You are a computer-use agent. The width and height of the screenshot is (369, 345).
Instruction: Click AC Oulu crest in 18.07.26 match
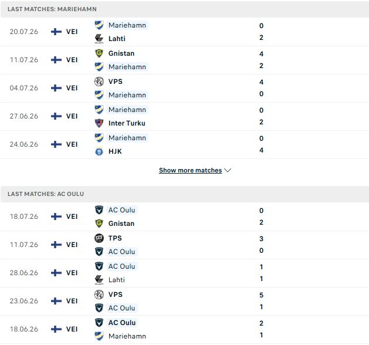pyautogui.click(x=99, y=210)
